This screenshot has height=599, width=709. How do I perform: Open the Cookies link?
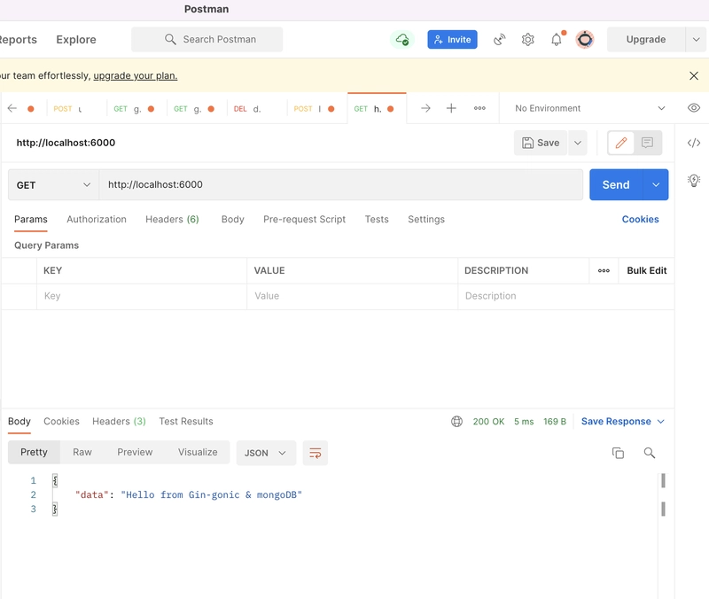click(640, 219)
